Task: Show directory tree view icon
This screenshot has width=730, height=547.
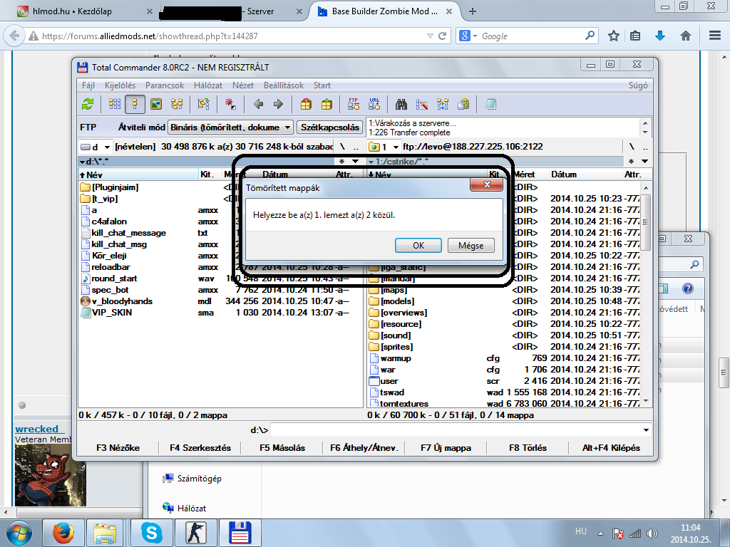Action: click(x=177, y=104)
